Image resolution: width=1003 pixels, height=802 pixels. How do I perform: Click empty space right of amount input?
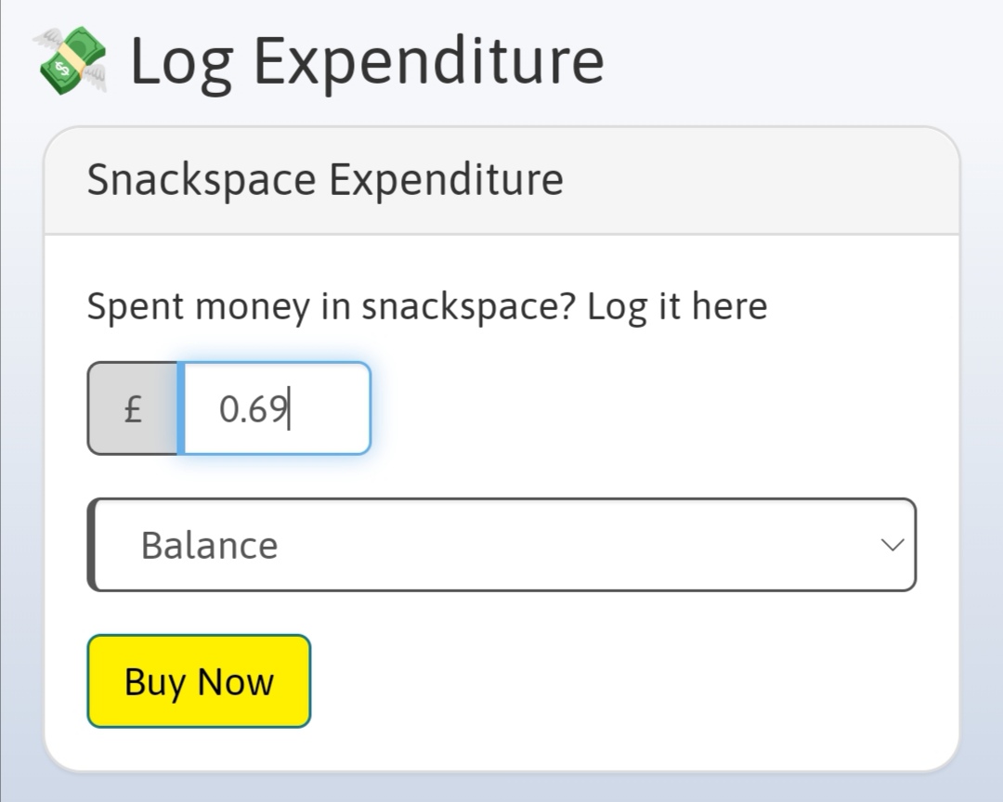(x=640, y=408)
